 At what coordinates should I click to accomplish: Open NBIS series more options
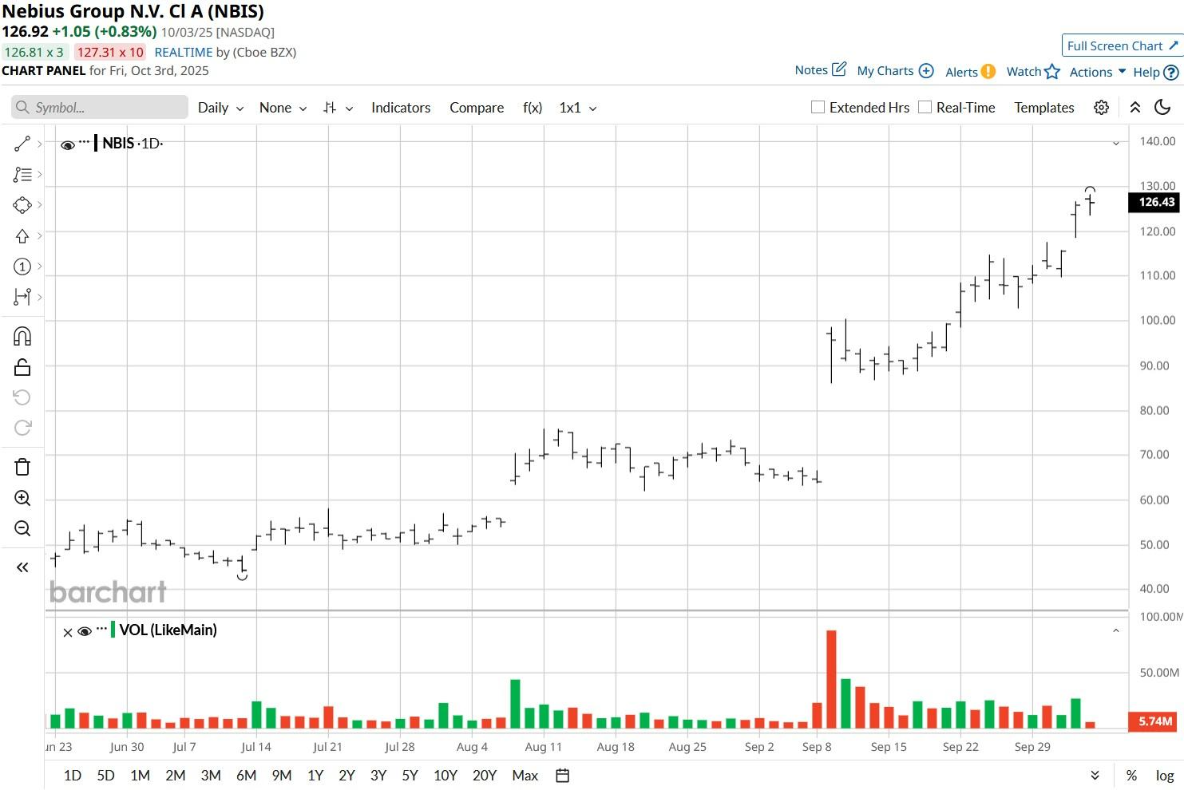click(x=85, y=142)
